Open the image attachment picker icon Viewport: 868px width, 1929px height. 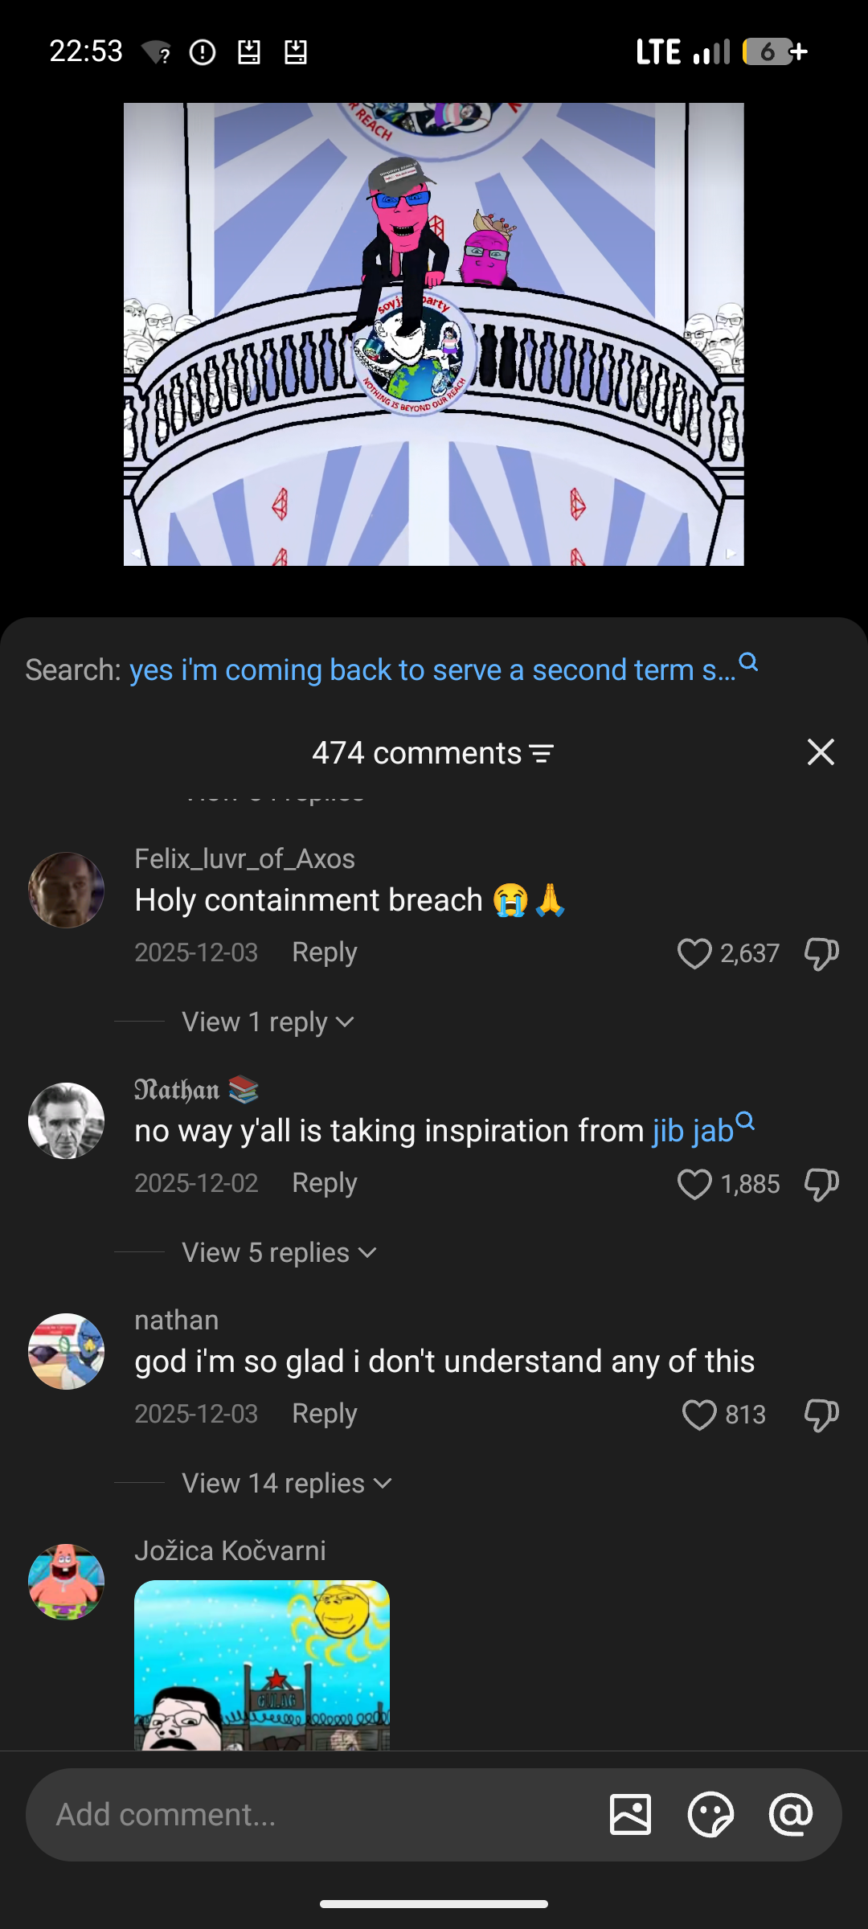pyautogui.click(x=630, y=1814)
